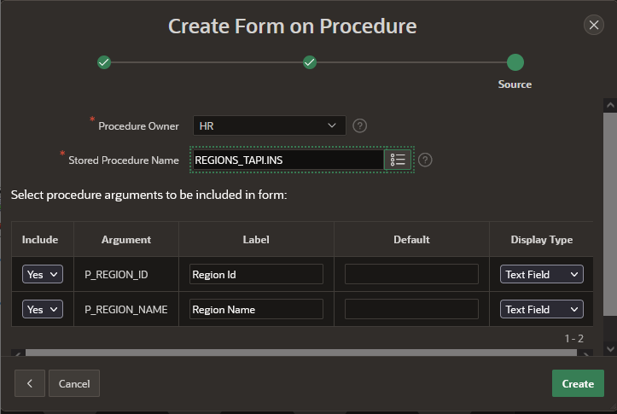Cancel the form wizard

coord(74,383)
